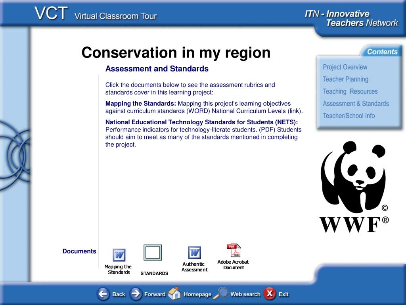The width and height of the screenshot is (406, 305).
Task: Click the Homepage text label
Action: pos(197,294)
